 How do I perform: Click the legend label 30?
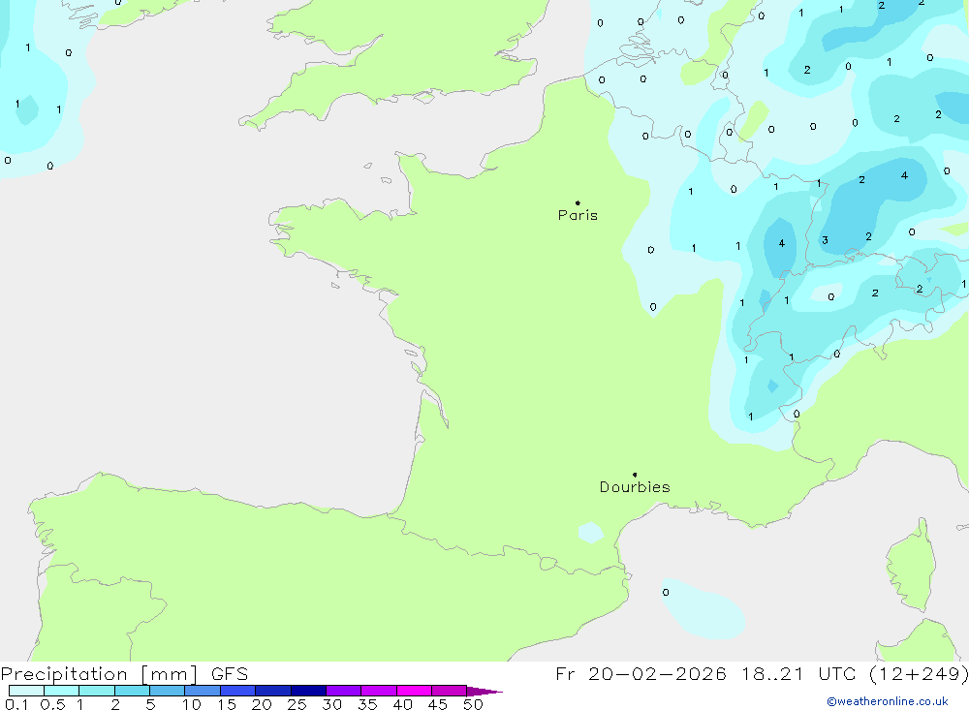332,704
